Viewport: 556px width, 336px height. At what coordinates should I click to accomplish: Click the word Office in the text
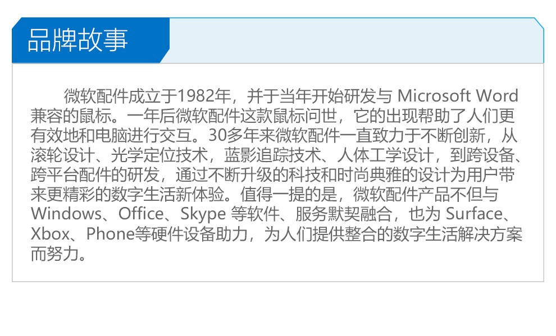141,214
